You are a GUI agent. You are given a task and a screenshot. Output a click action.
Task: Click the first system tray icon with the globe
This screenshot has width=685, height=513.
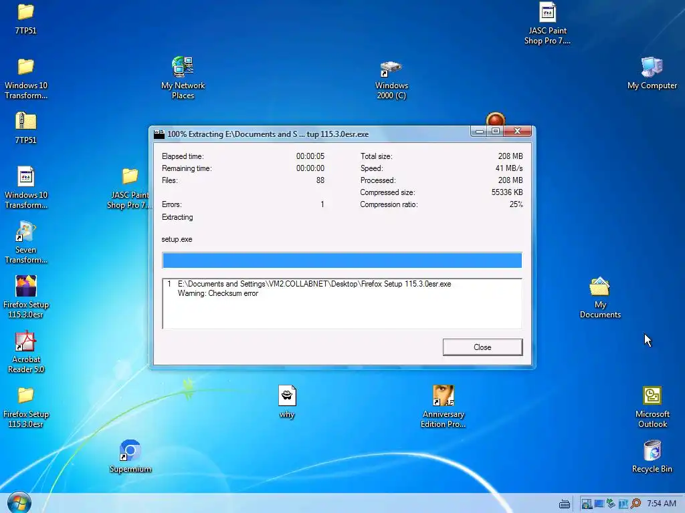[586, 504]
